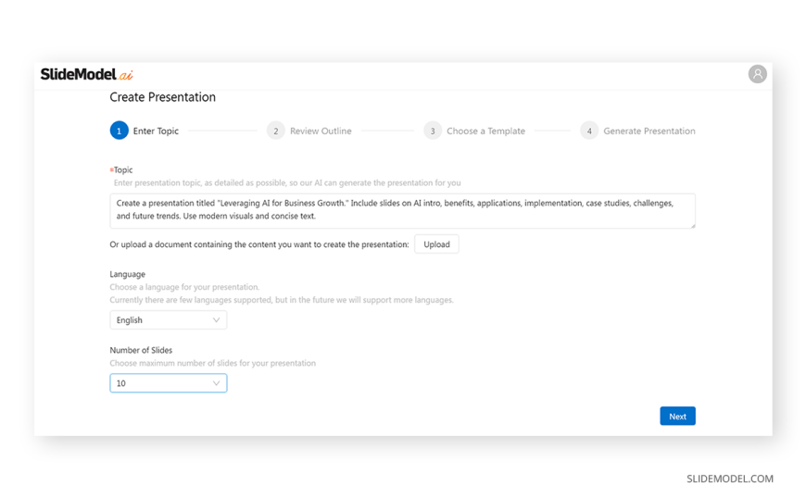Click the SlideModel AI logo
806x499 pixels.
pos(86,75)
